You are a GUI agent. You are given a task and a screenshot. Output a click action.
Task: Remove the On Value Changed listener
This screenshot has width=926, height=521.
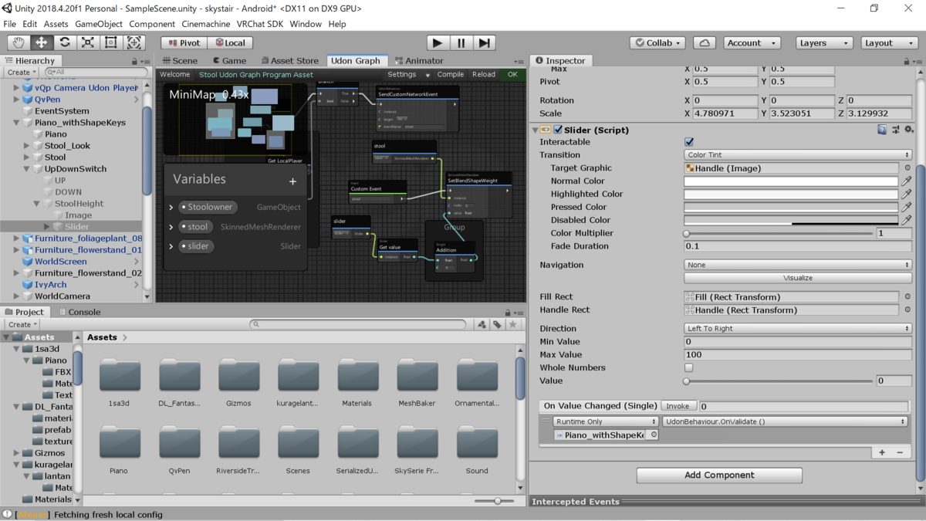pyautogui.click(x=900, y=452)
